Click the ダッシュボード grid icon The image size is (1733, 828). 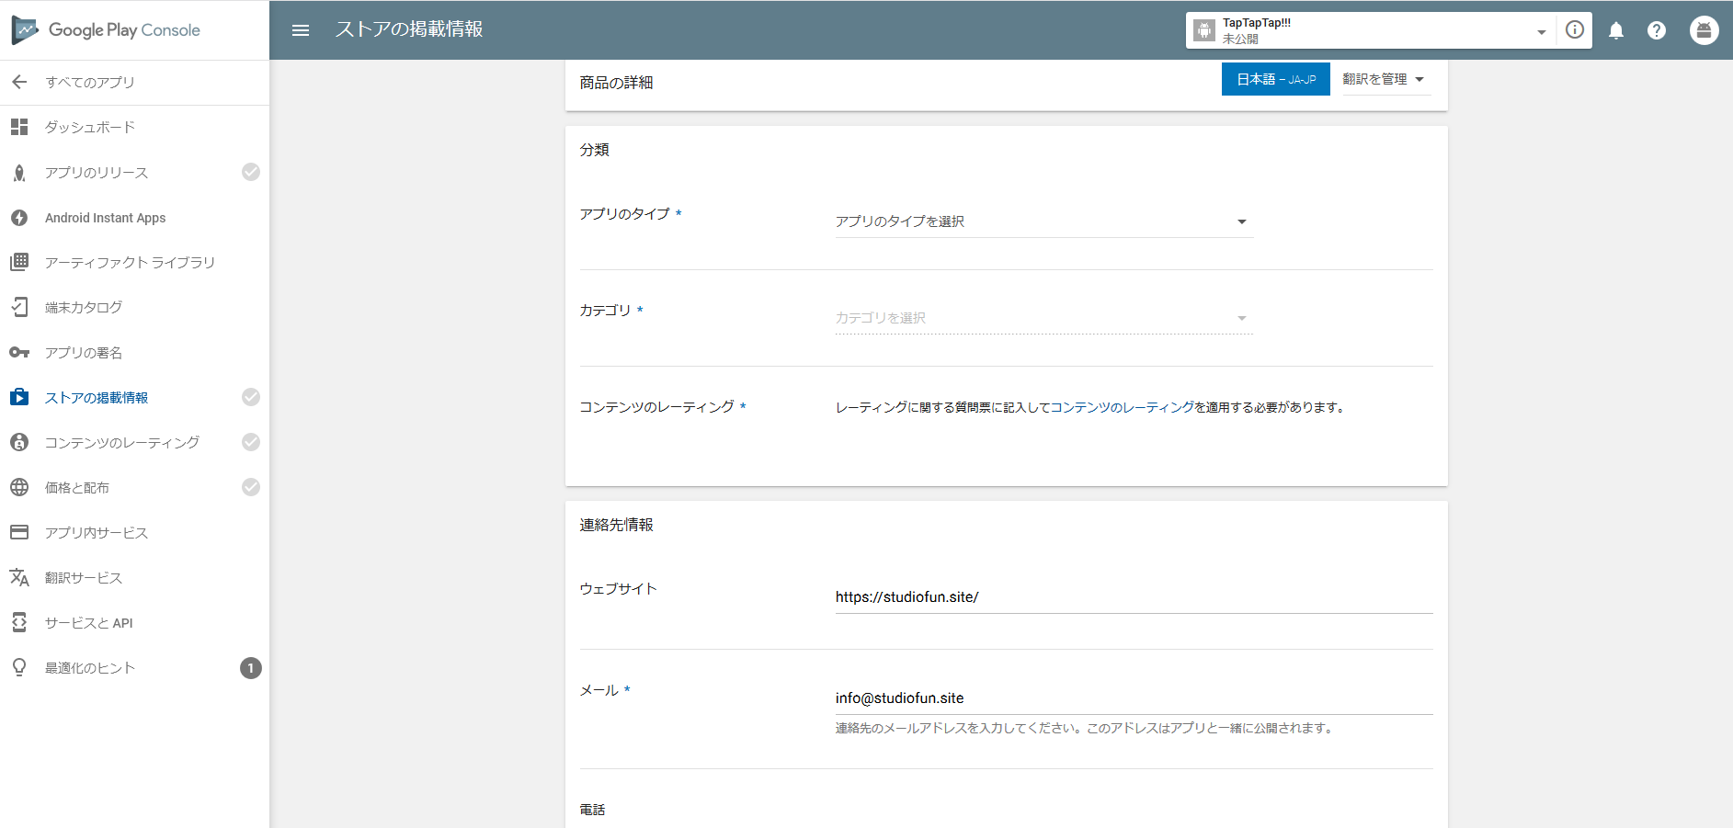coord(19,127)
